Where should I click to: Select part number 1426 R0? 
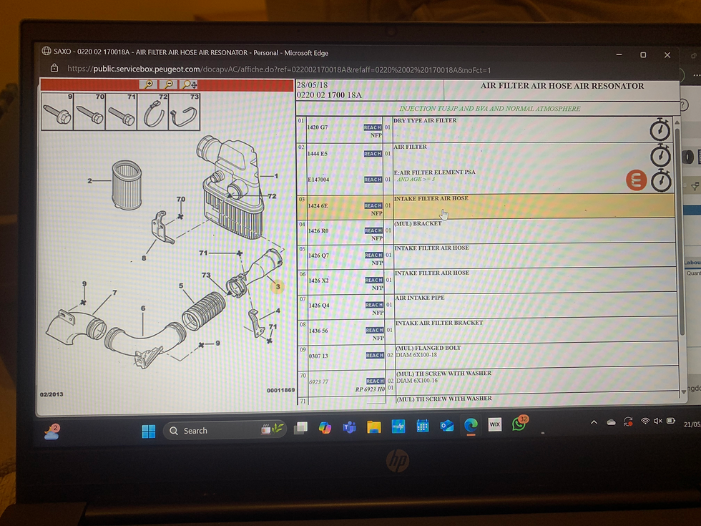click(x=318, y=230)
